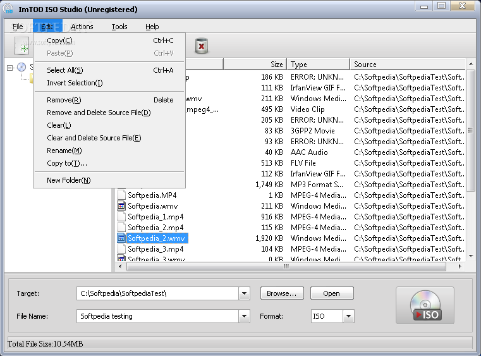Click the vertical scrollbar thumb
Viewport: 481px width, 356px height.
(x=471, y=130)
